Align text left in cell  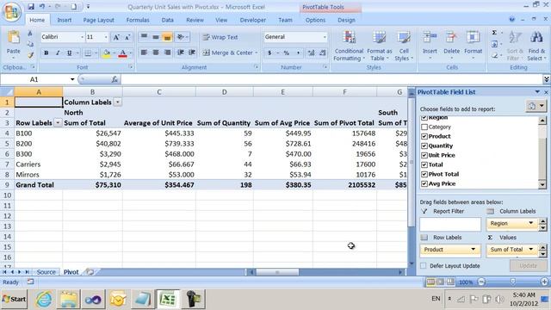tap(144, 53)
